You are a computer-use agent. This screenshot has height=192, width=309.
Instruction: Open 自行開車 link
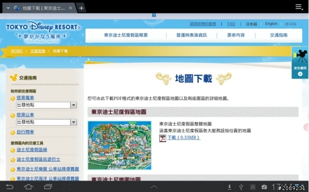[25, 132]
